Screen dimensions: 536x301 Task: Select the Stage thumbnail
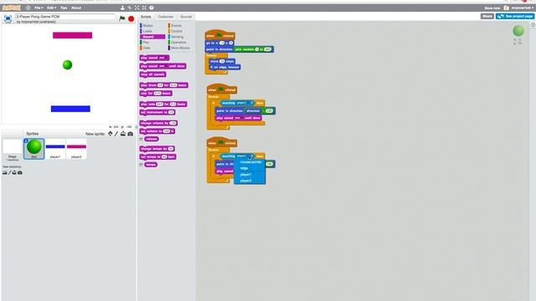tap(13, 150)
